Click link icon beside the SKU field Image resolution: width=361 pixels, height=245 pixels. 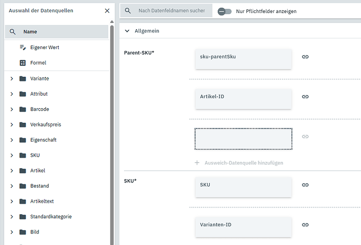[x=305, y=185]
